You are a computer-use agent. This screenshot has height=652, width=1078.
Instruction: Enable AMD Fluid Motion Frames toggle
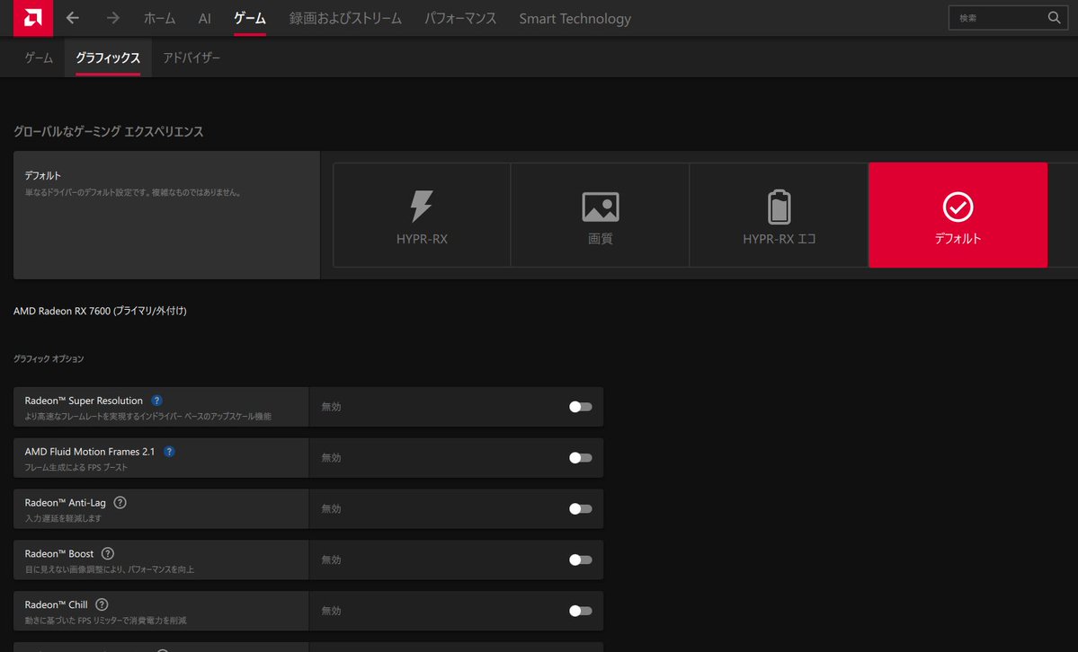(580, 458)
